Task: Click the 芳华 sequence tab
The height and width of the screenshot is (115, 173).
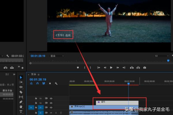Action: point(33,74)
